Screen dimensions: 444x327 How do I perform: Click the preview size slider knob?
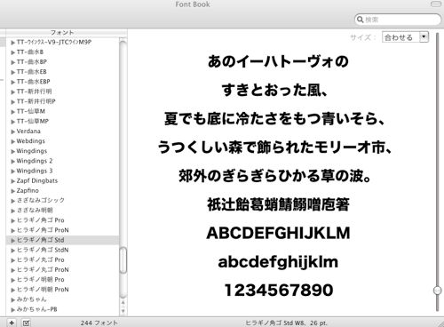click(x=437, y=290)
